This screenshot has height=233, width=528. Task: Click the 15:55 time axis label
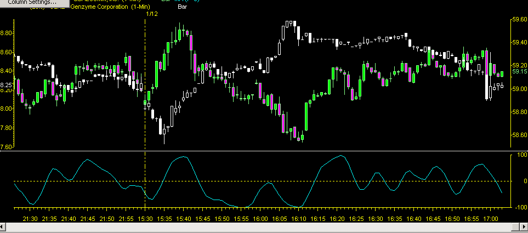(241, 219)
